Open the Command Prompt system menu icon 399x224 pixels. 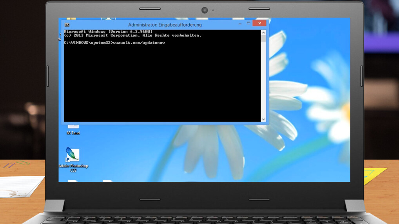coord(67,25)
